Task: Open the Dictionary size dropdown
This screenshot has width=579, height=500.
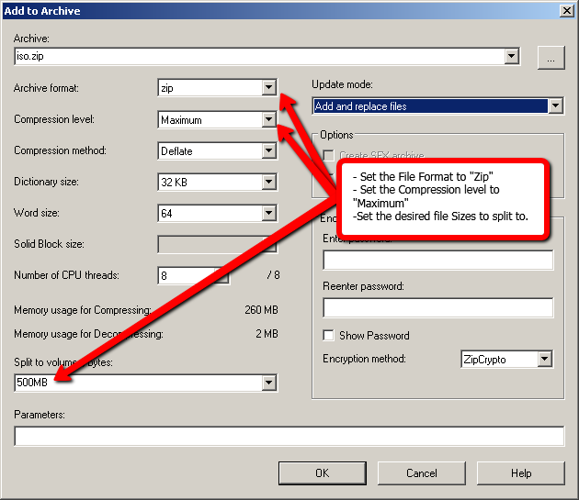Action: click(268, 182)
